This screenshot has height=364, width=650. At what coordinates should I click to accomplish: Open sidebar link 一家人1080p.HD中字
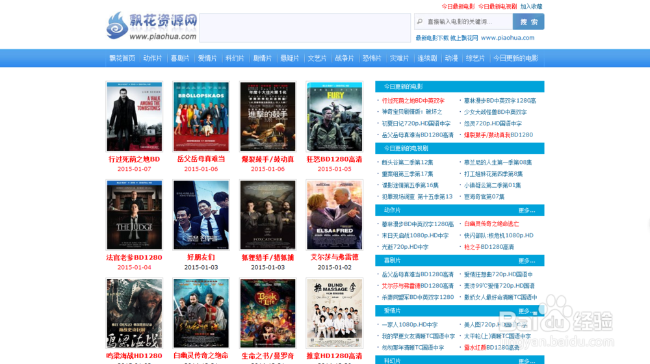click(x=409, y=324)
